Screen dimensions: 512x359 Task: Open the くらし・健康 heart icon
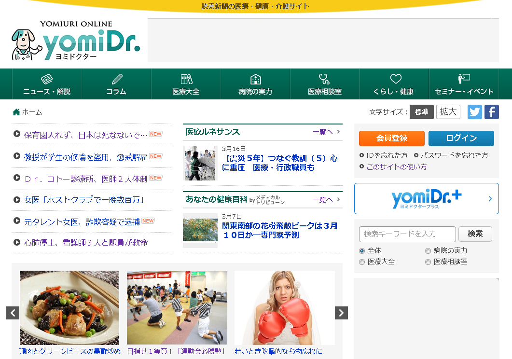(x=396, y=79)
